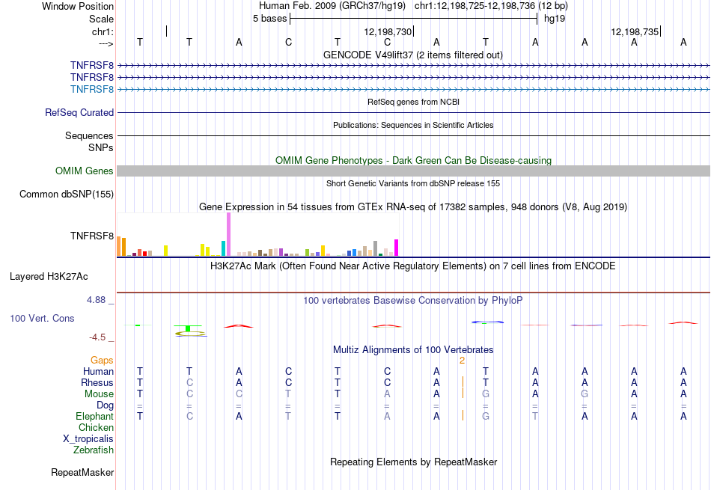Select the X_tropicalis alignment row label
The image size is (711, 490).
[88, 439]
